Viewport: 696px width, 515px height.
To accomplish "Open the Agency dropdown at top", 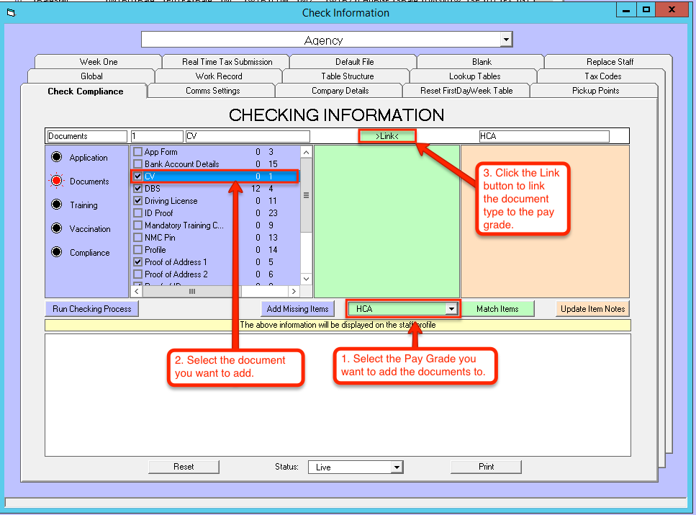I will pyautogui.click(x=506, y=40).
